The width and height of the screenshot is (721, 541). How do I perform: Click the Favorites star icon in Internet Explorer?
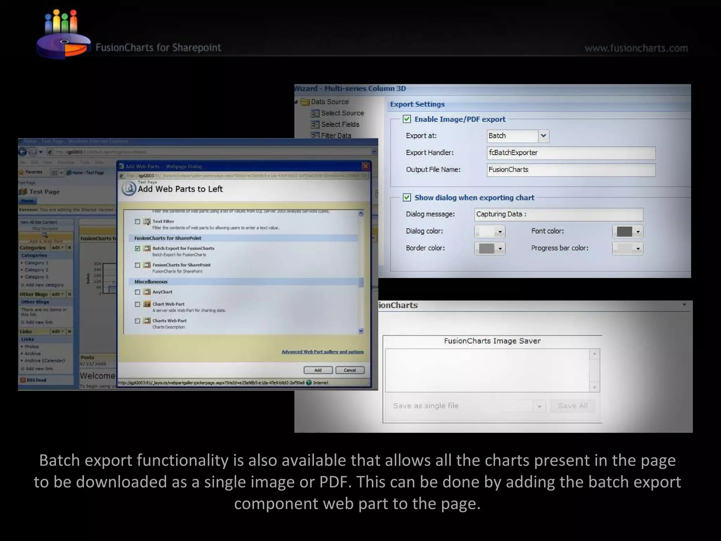pos(21,172)
